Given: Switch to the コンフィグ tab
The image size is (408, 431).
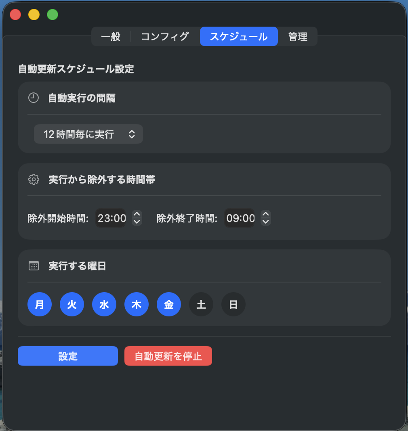Looking at the screenshot, I should pos(165,36).
